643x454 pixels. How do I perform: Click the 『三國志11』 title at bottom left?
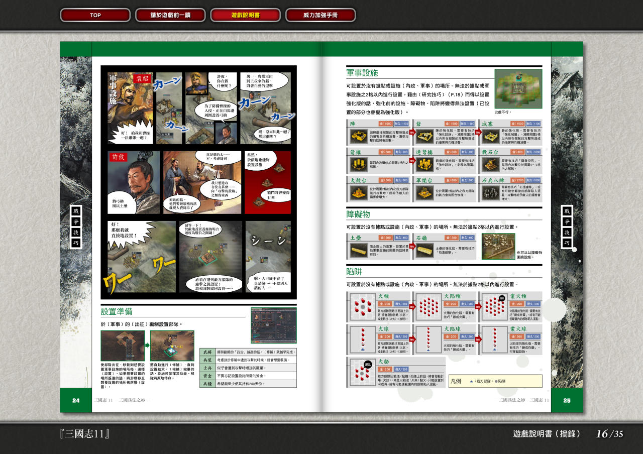coord(85,434)
